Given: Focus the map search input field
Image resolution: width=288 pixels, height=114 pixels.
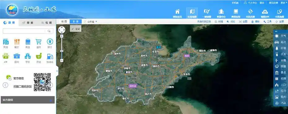Looking at the screenshot, I should click(x=24, y=31).
